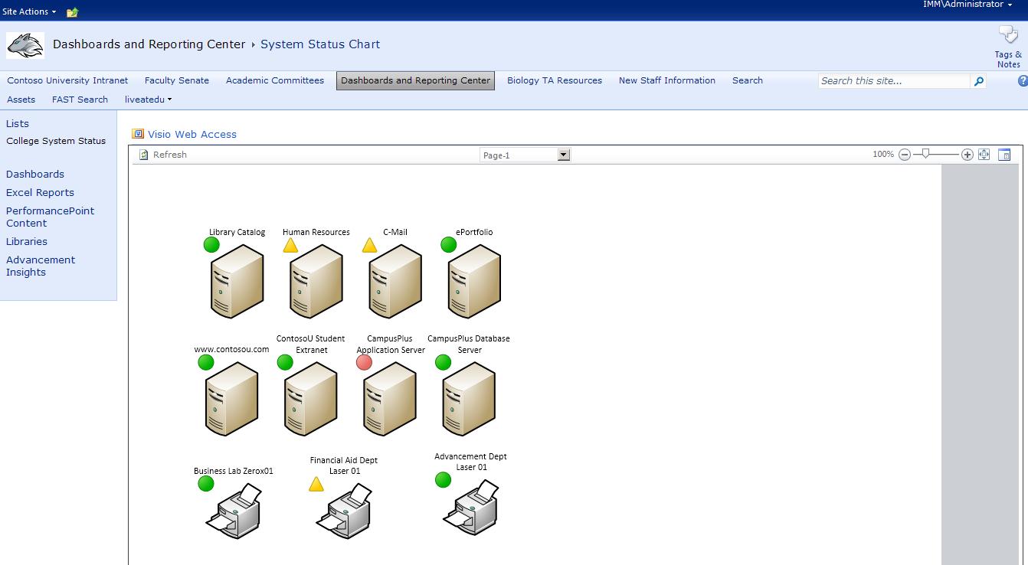This screenshot has height=565, width=1028.
Task: Select the ContosoU Student Extranet server shape
Action: (311, 399)
